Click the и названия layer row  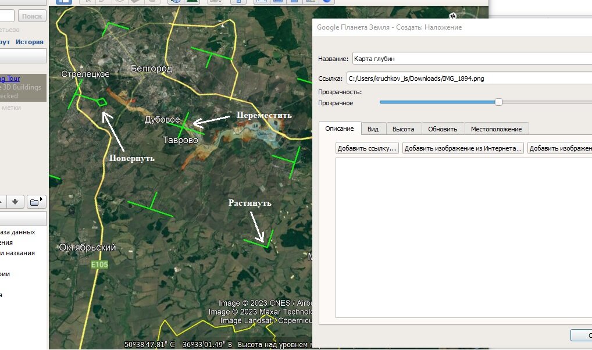[17, 253]
